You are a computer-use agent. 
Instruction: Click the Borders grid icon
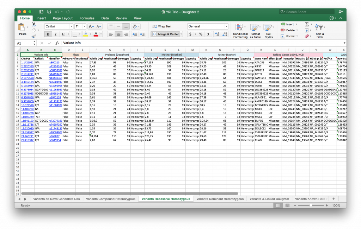point(75,34)
